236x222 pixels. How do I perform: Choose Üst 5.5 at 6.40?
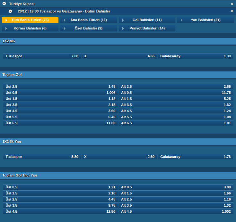tap(60, 117)
